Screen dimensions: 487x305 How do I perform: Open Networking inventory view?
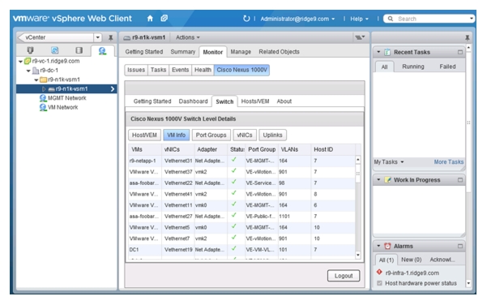pos(102,50)
